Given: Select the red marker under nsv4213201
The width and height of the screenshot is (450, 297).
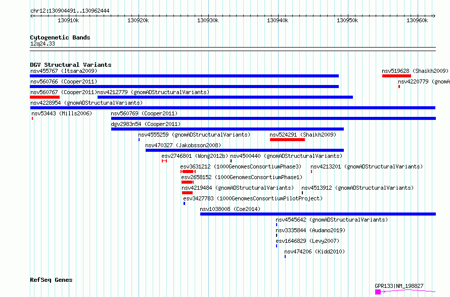Looking at the screenshot, I should [311, 172].
